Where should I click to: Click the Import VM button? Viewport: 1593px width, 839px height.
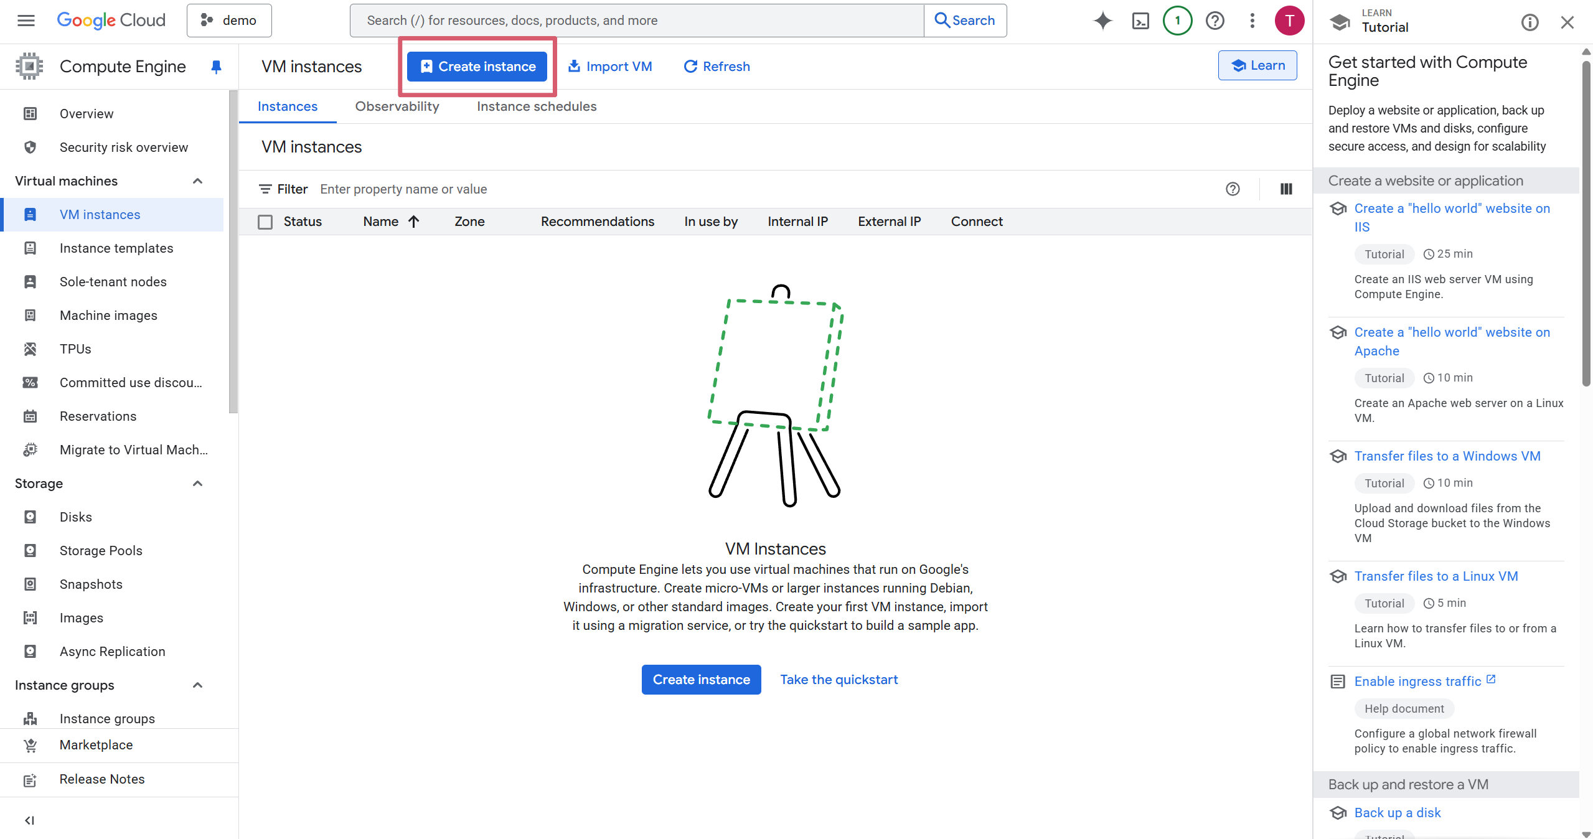click(x=610, y=67)
